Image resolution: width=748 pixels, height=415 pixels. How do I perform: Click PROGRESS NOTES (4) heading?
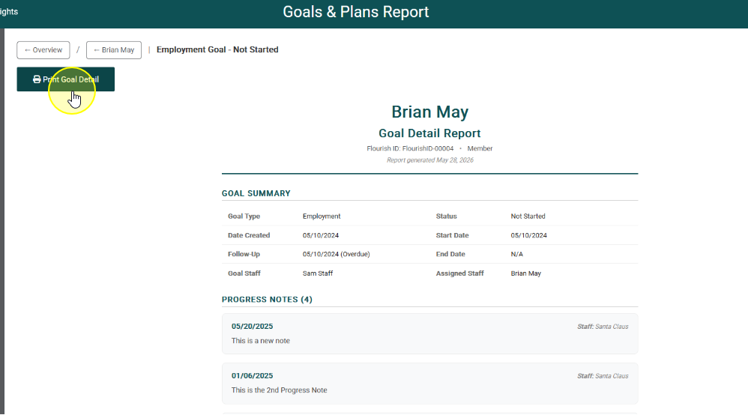click(267, 300)
